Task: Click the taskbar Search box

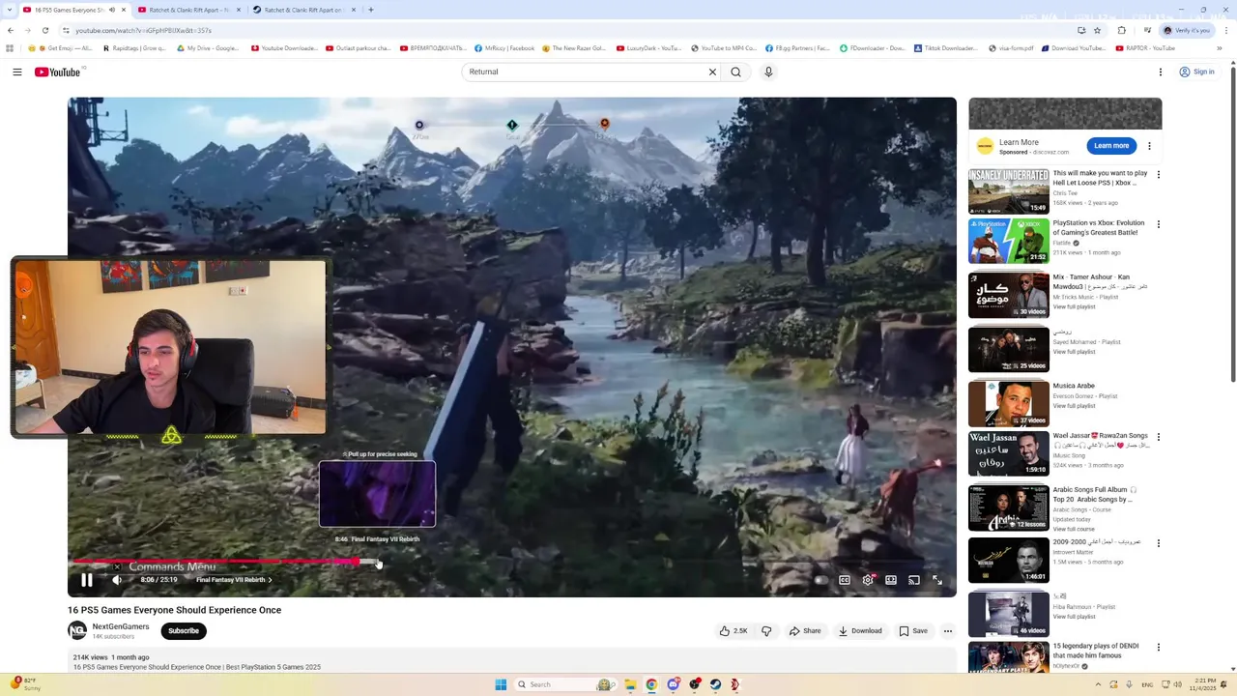Action: point(567,684)
